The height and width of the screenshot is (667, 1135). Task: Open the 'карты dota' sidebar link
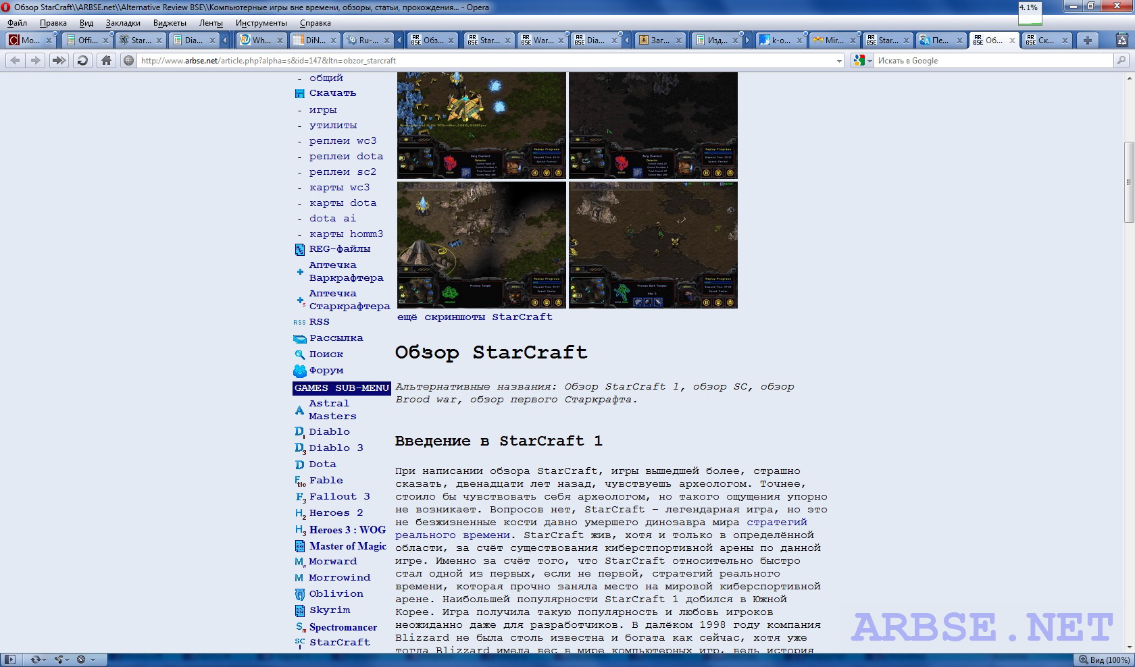point(343,203)
